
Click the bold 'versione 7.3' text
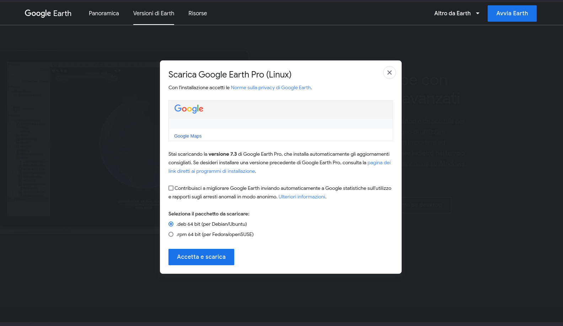pos(222,154)
